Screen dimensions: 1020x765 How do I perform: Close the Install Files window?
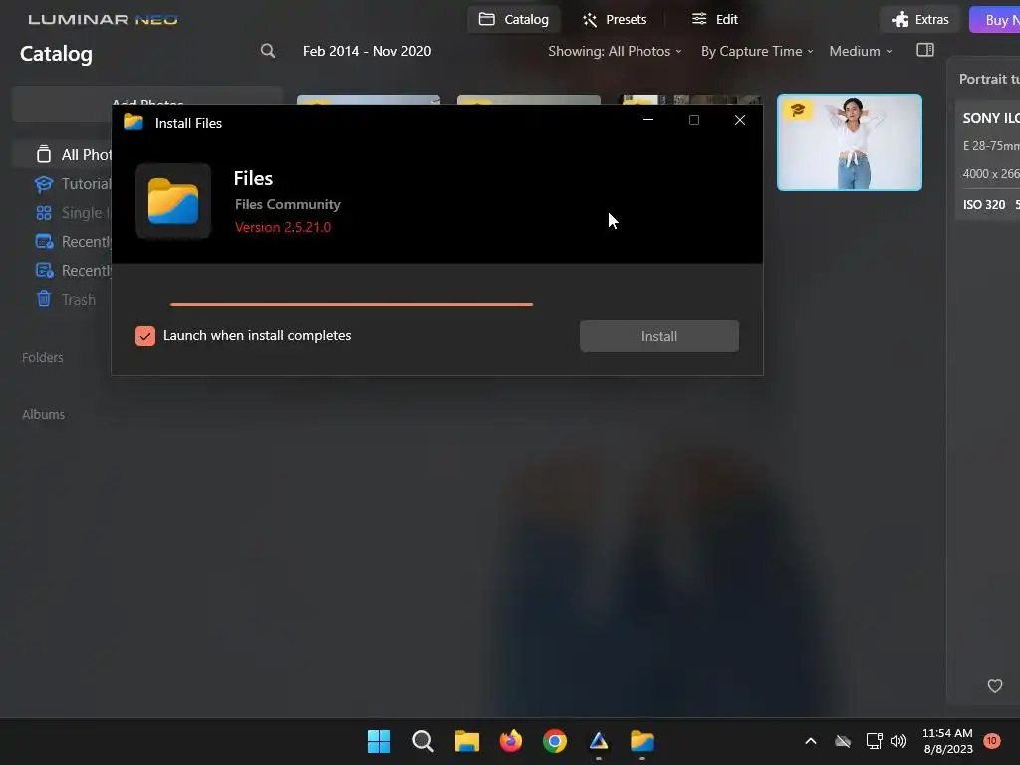[x=740, y=120]
